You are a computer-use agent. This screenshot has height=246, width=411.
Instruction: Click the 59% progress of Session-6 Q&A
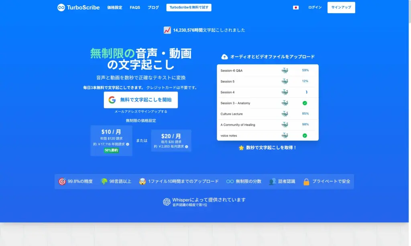pyautogui.click(x=305, y=70)
